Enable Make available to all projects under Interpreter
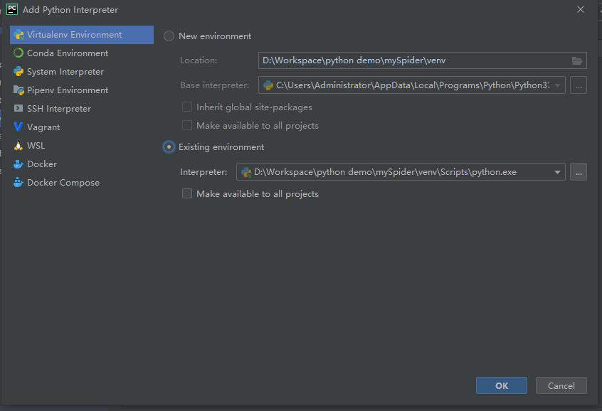This screenshot has width=602, height=411. [187, 193]
